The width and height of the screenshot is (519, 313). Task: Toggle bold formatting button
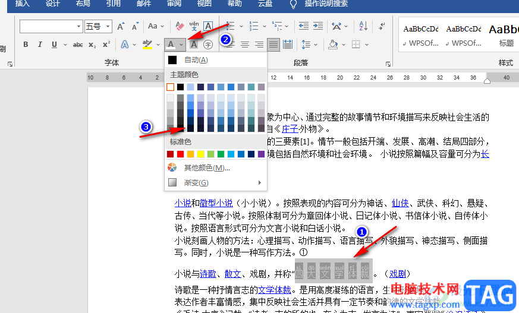[x=26, y=45]
